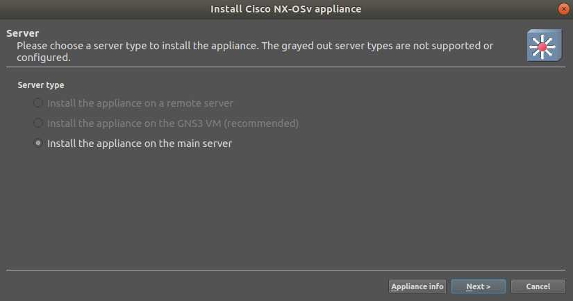Cancel the appliance installation
The width and height of the screenshot is (573, 301).
[x=538, y=286]
